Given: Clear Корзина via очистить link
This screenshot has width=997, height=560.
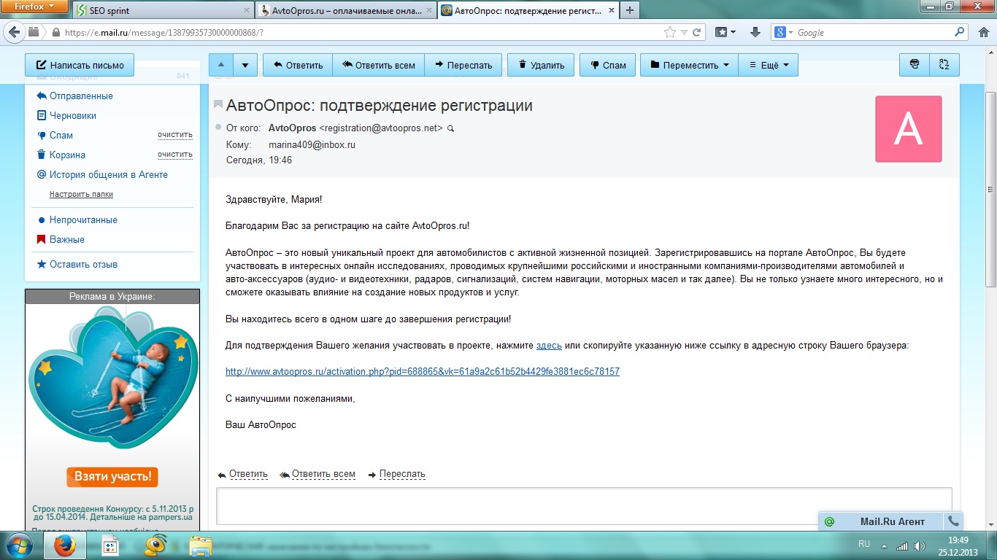Looking at the screenshot, I should tap(175, 155).
